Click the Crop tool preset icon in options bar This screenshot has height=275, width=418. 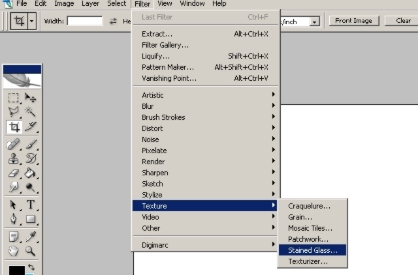19,21
